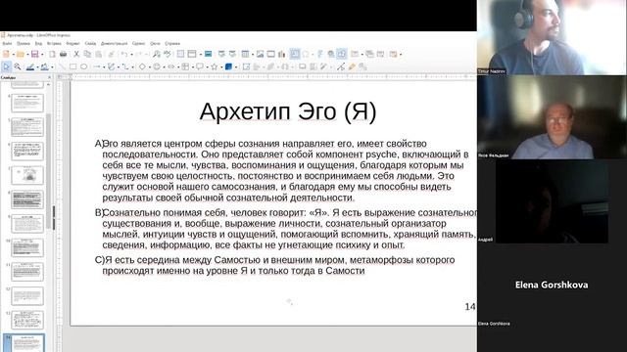The image size is (627, 352).
Task: Click the Fill Color bucket icon
Action: (x=44, y=66)
